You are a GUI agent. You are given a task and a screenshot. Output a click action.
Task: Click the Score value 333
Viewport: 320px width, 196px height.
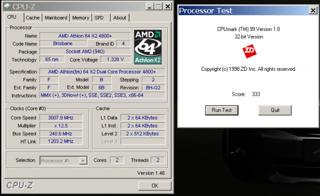tap(255, 94)
